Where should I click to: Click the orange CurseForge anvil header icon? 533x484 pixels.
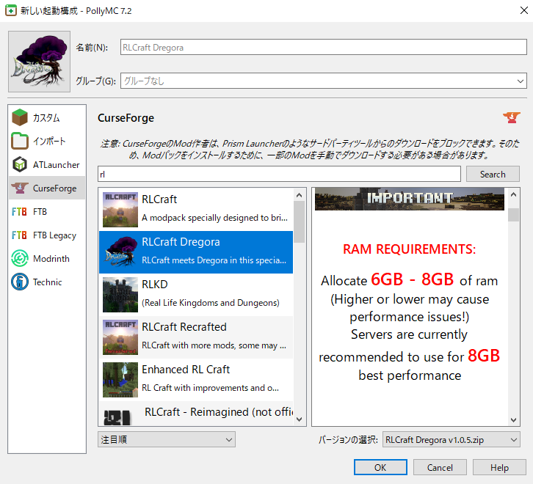tap(512, 117)
